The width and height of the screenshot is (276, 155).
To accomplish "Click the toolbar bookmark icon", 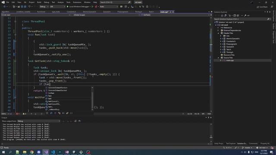I will click(x=147, y=7).
